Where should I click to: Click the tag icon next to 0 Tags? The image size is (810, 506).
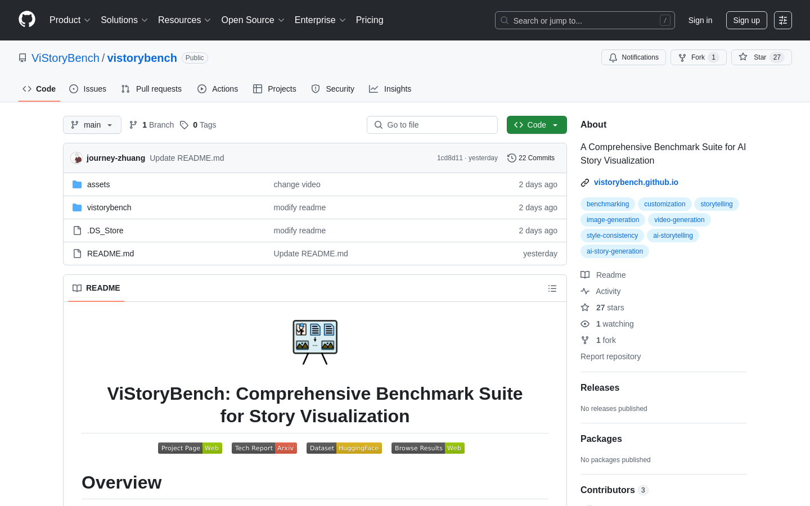point(184,125)
